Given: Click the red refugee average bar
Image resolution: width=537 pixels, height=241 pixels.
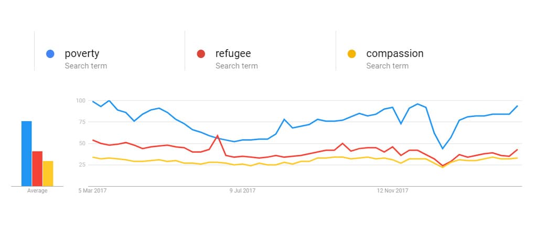Looking at the screenshot, I should [x=37, y=168].
